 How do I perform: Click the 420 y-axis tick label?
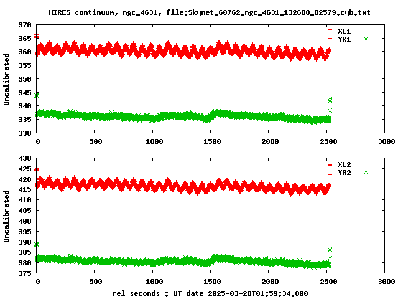pyautogui.click(x=25, y=179)
